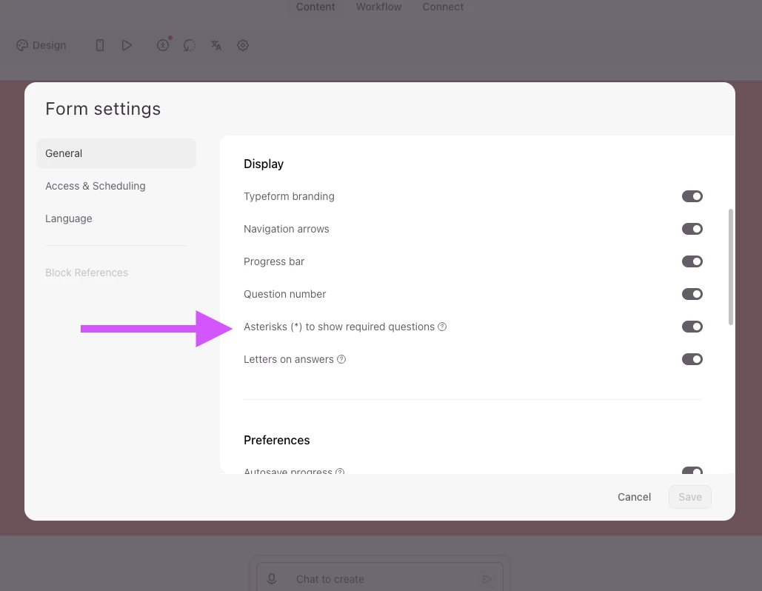Click the settings panel scrollbar
The width and height of the screenshot is (762, 591).
(730, 267)
